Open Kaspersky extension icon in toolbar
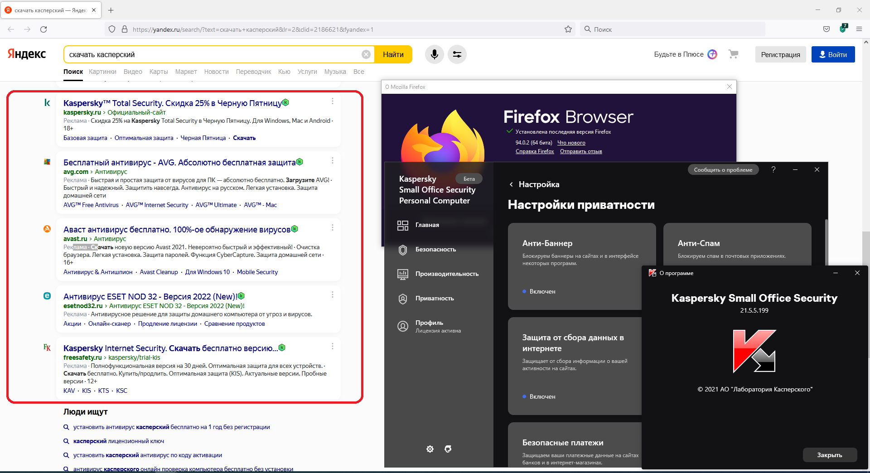870x473 pixels. pyautogui.click(x=843, y=29)
